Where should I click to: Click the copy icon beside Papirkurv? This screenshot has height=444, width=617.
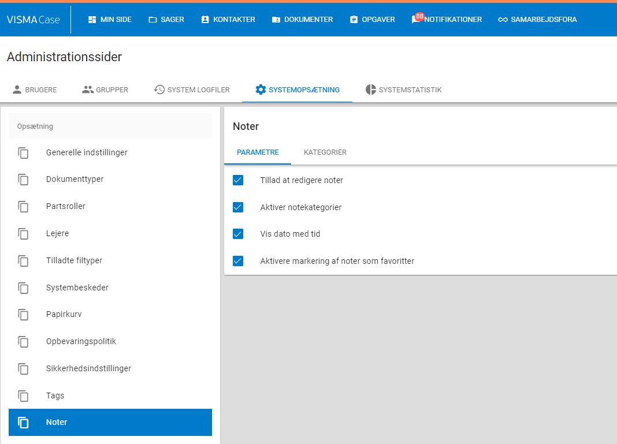coord(23,315)
